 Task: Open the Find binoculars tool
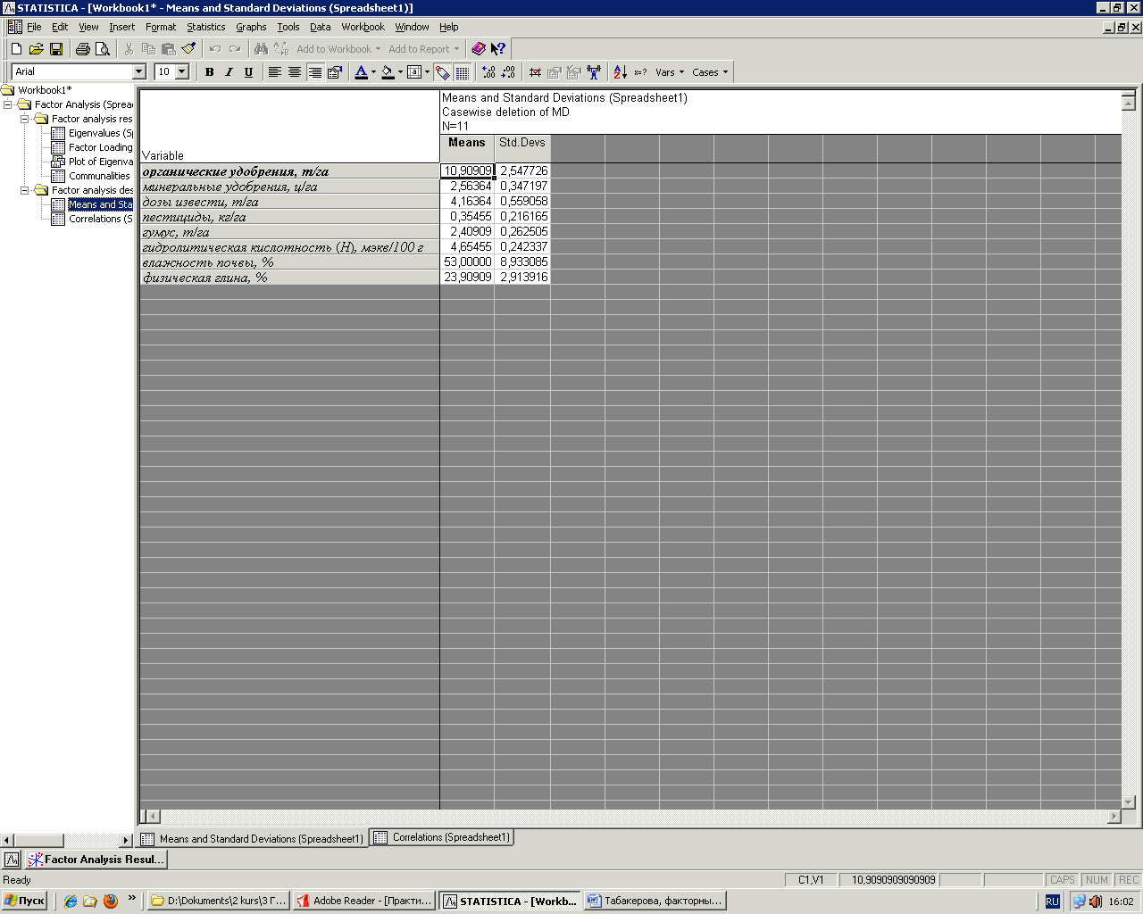261,49
